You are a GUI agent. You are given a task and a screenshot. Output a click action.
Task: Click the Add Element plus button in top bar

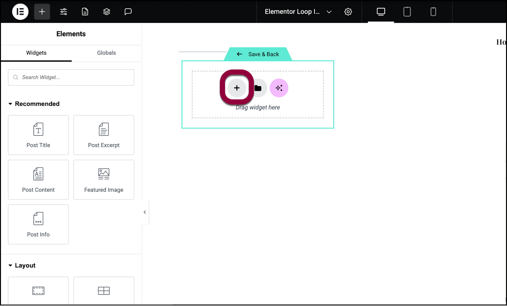tap(42, 12)
